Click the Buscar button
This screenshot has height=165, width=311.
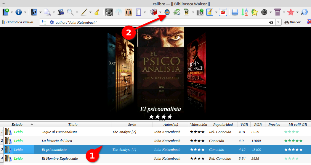pos(292,22)
